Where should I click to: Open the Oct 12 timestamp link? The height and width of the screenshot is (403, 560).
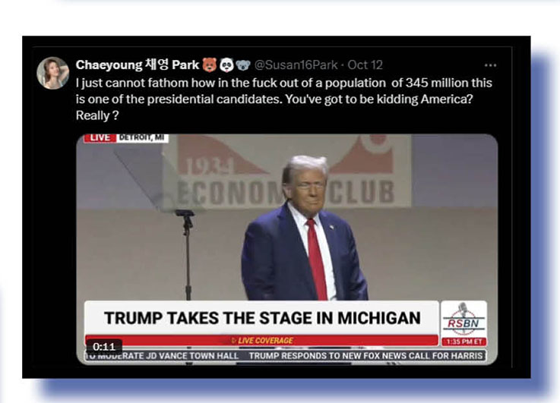pyautogui.click(x=365, y=65)
